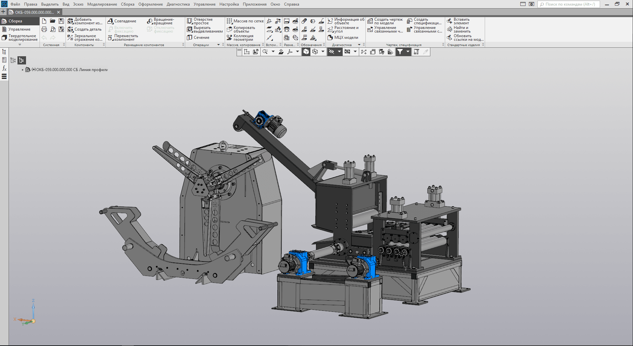Viewport: 633px width, 346px height.
Task: Expand the ОКБ-059.000.000.000 assembly tree node
Action: [23, 70]
